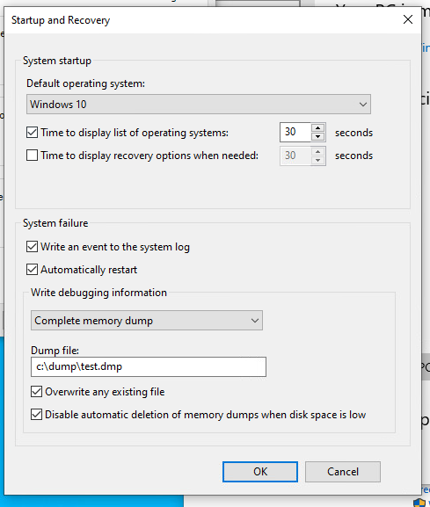The image size is (430, 507).
Task: Confirm settings with the OK button
Action: click(x=260, y=472)
